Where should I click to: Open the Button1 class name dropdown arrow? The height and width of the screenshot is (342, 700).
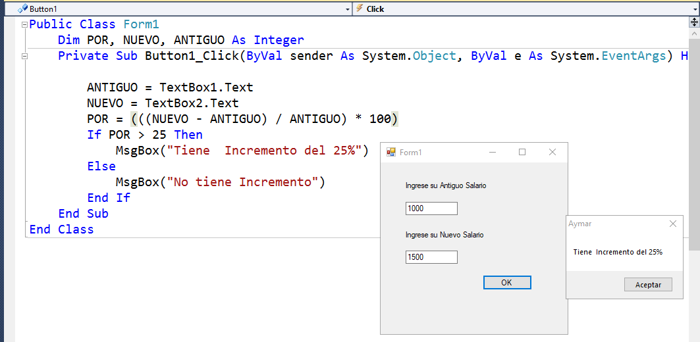coord(348,9)
